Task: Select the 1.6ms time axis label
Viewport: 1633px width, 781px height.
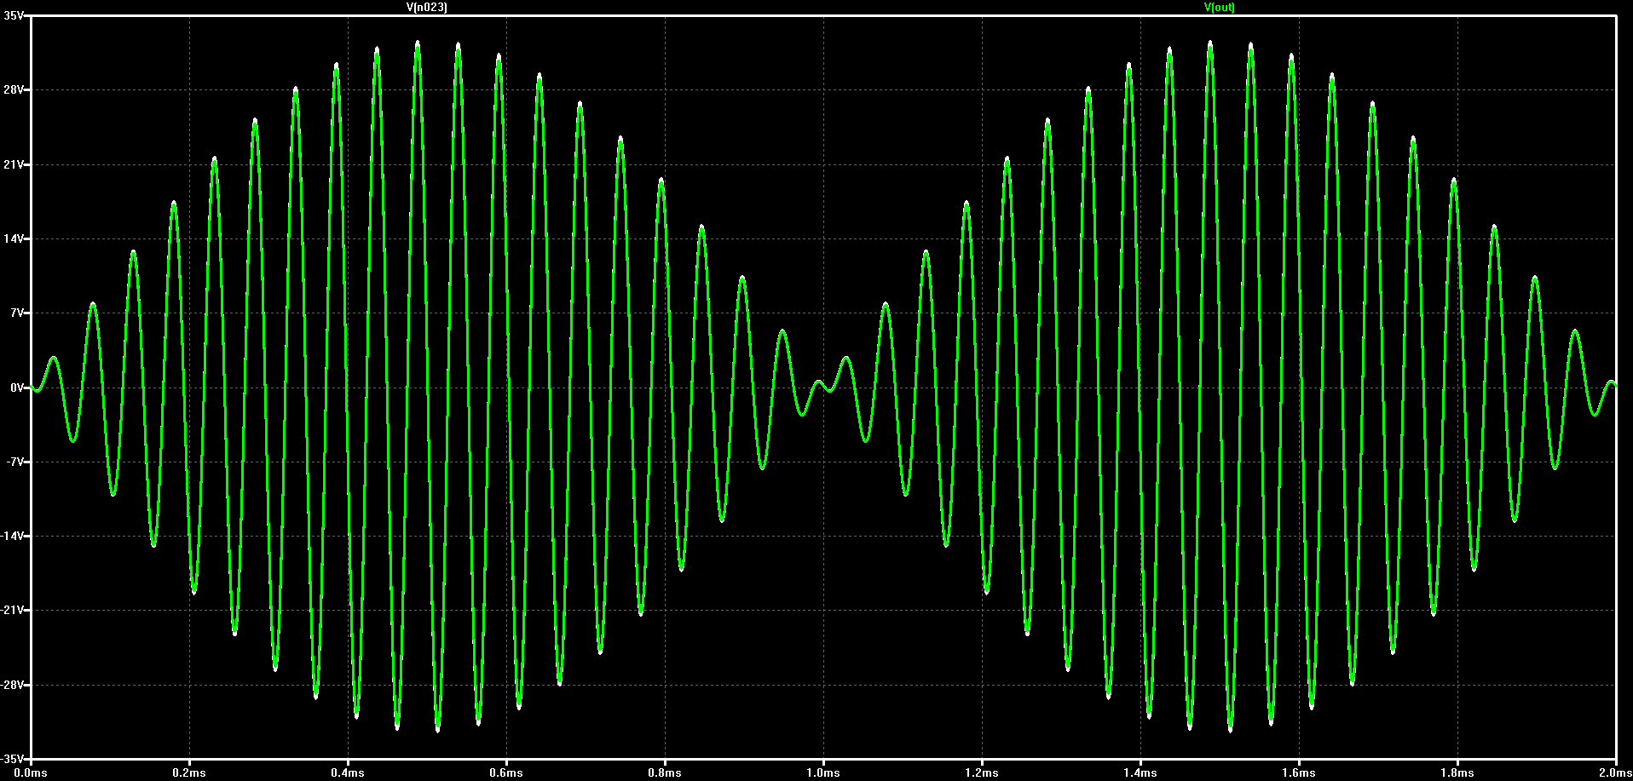Action: click(1299, 773)
